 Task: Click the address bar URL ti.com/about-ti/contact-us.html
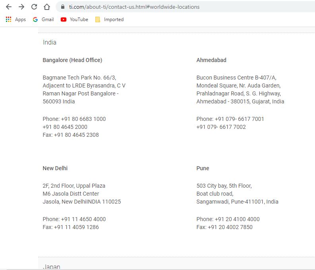tap(134, 7)
